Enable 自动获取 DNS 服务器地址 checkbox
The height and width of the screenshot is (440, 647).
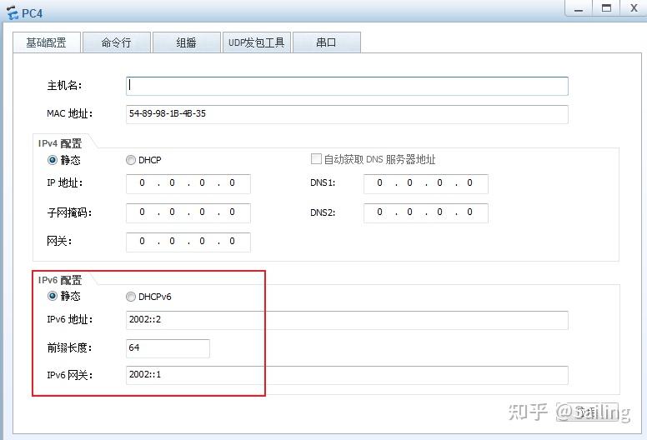[316, 159]
